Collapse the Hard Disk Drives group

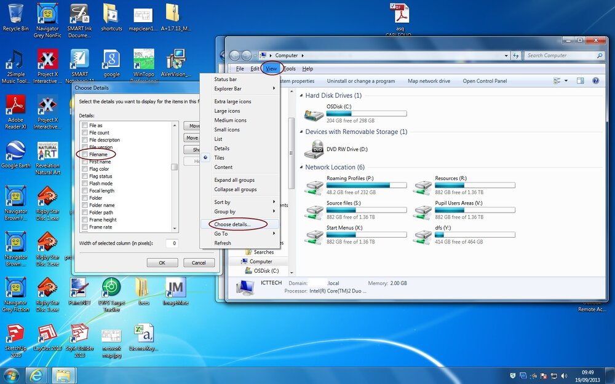[301, 96]
